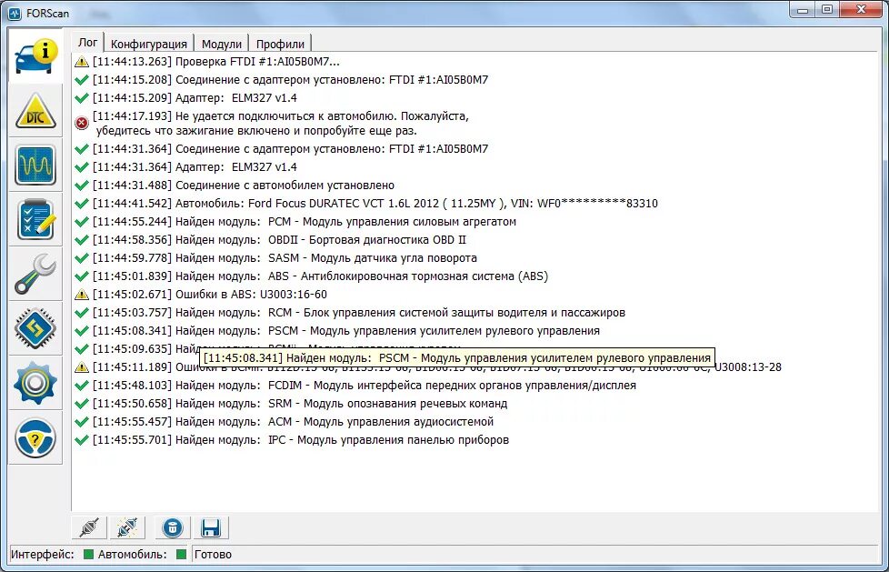Open the wrench service procedures section
This screenshot has width=889, height=572.
coord(35,274)
